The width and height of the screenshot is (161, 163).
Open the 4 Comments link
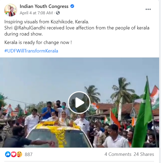click(x=118, y=154)
